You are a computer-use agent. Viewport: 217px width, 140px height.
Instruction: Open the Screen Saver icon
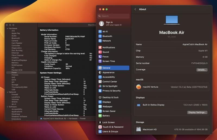tap(100, 111)
